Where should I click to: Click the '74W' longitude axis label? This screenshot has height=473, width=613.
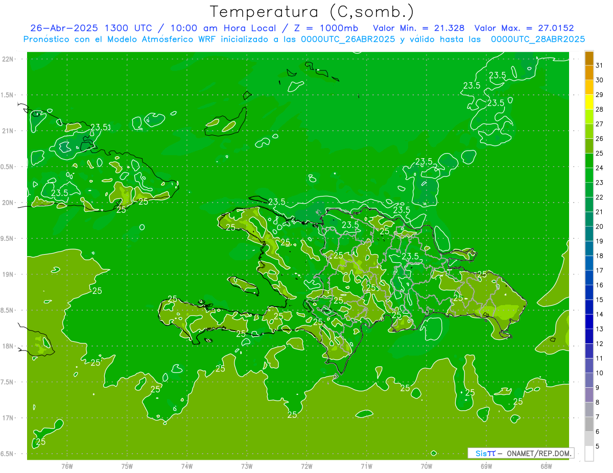187,466
